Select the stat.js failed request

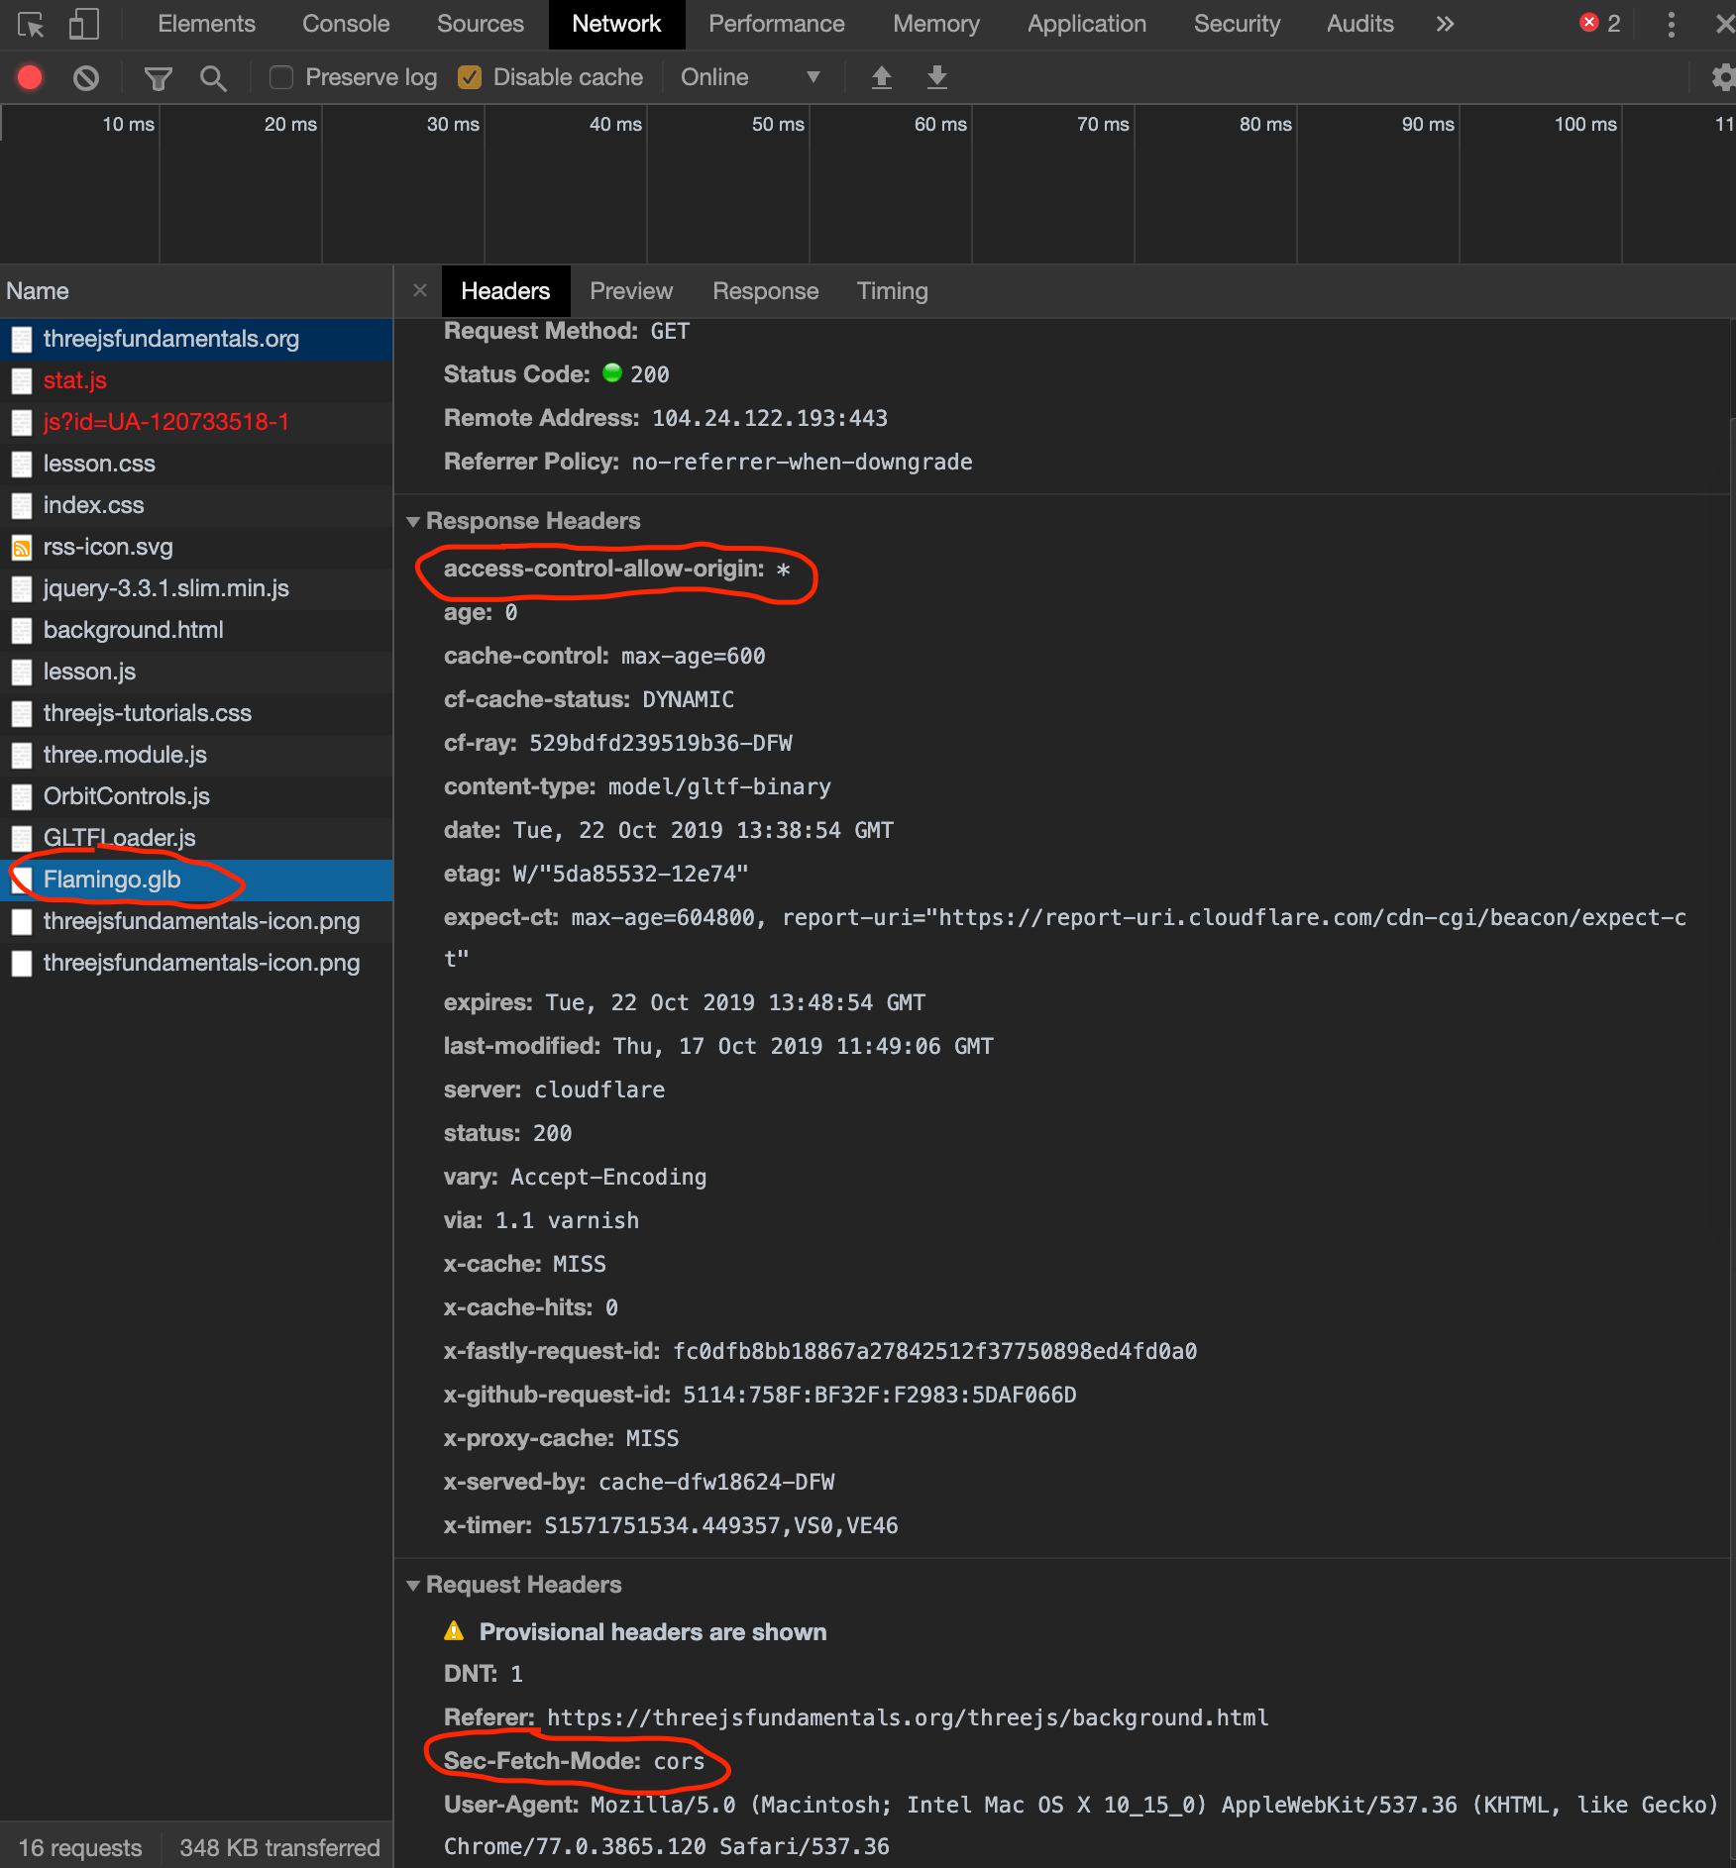tap(73, 379)
